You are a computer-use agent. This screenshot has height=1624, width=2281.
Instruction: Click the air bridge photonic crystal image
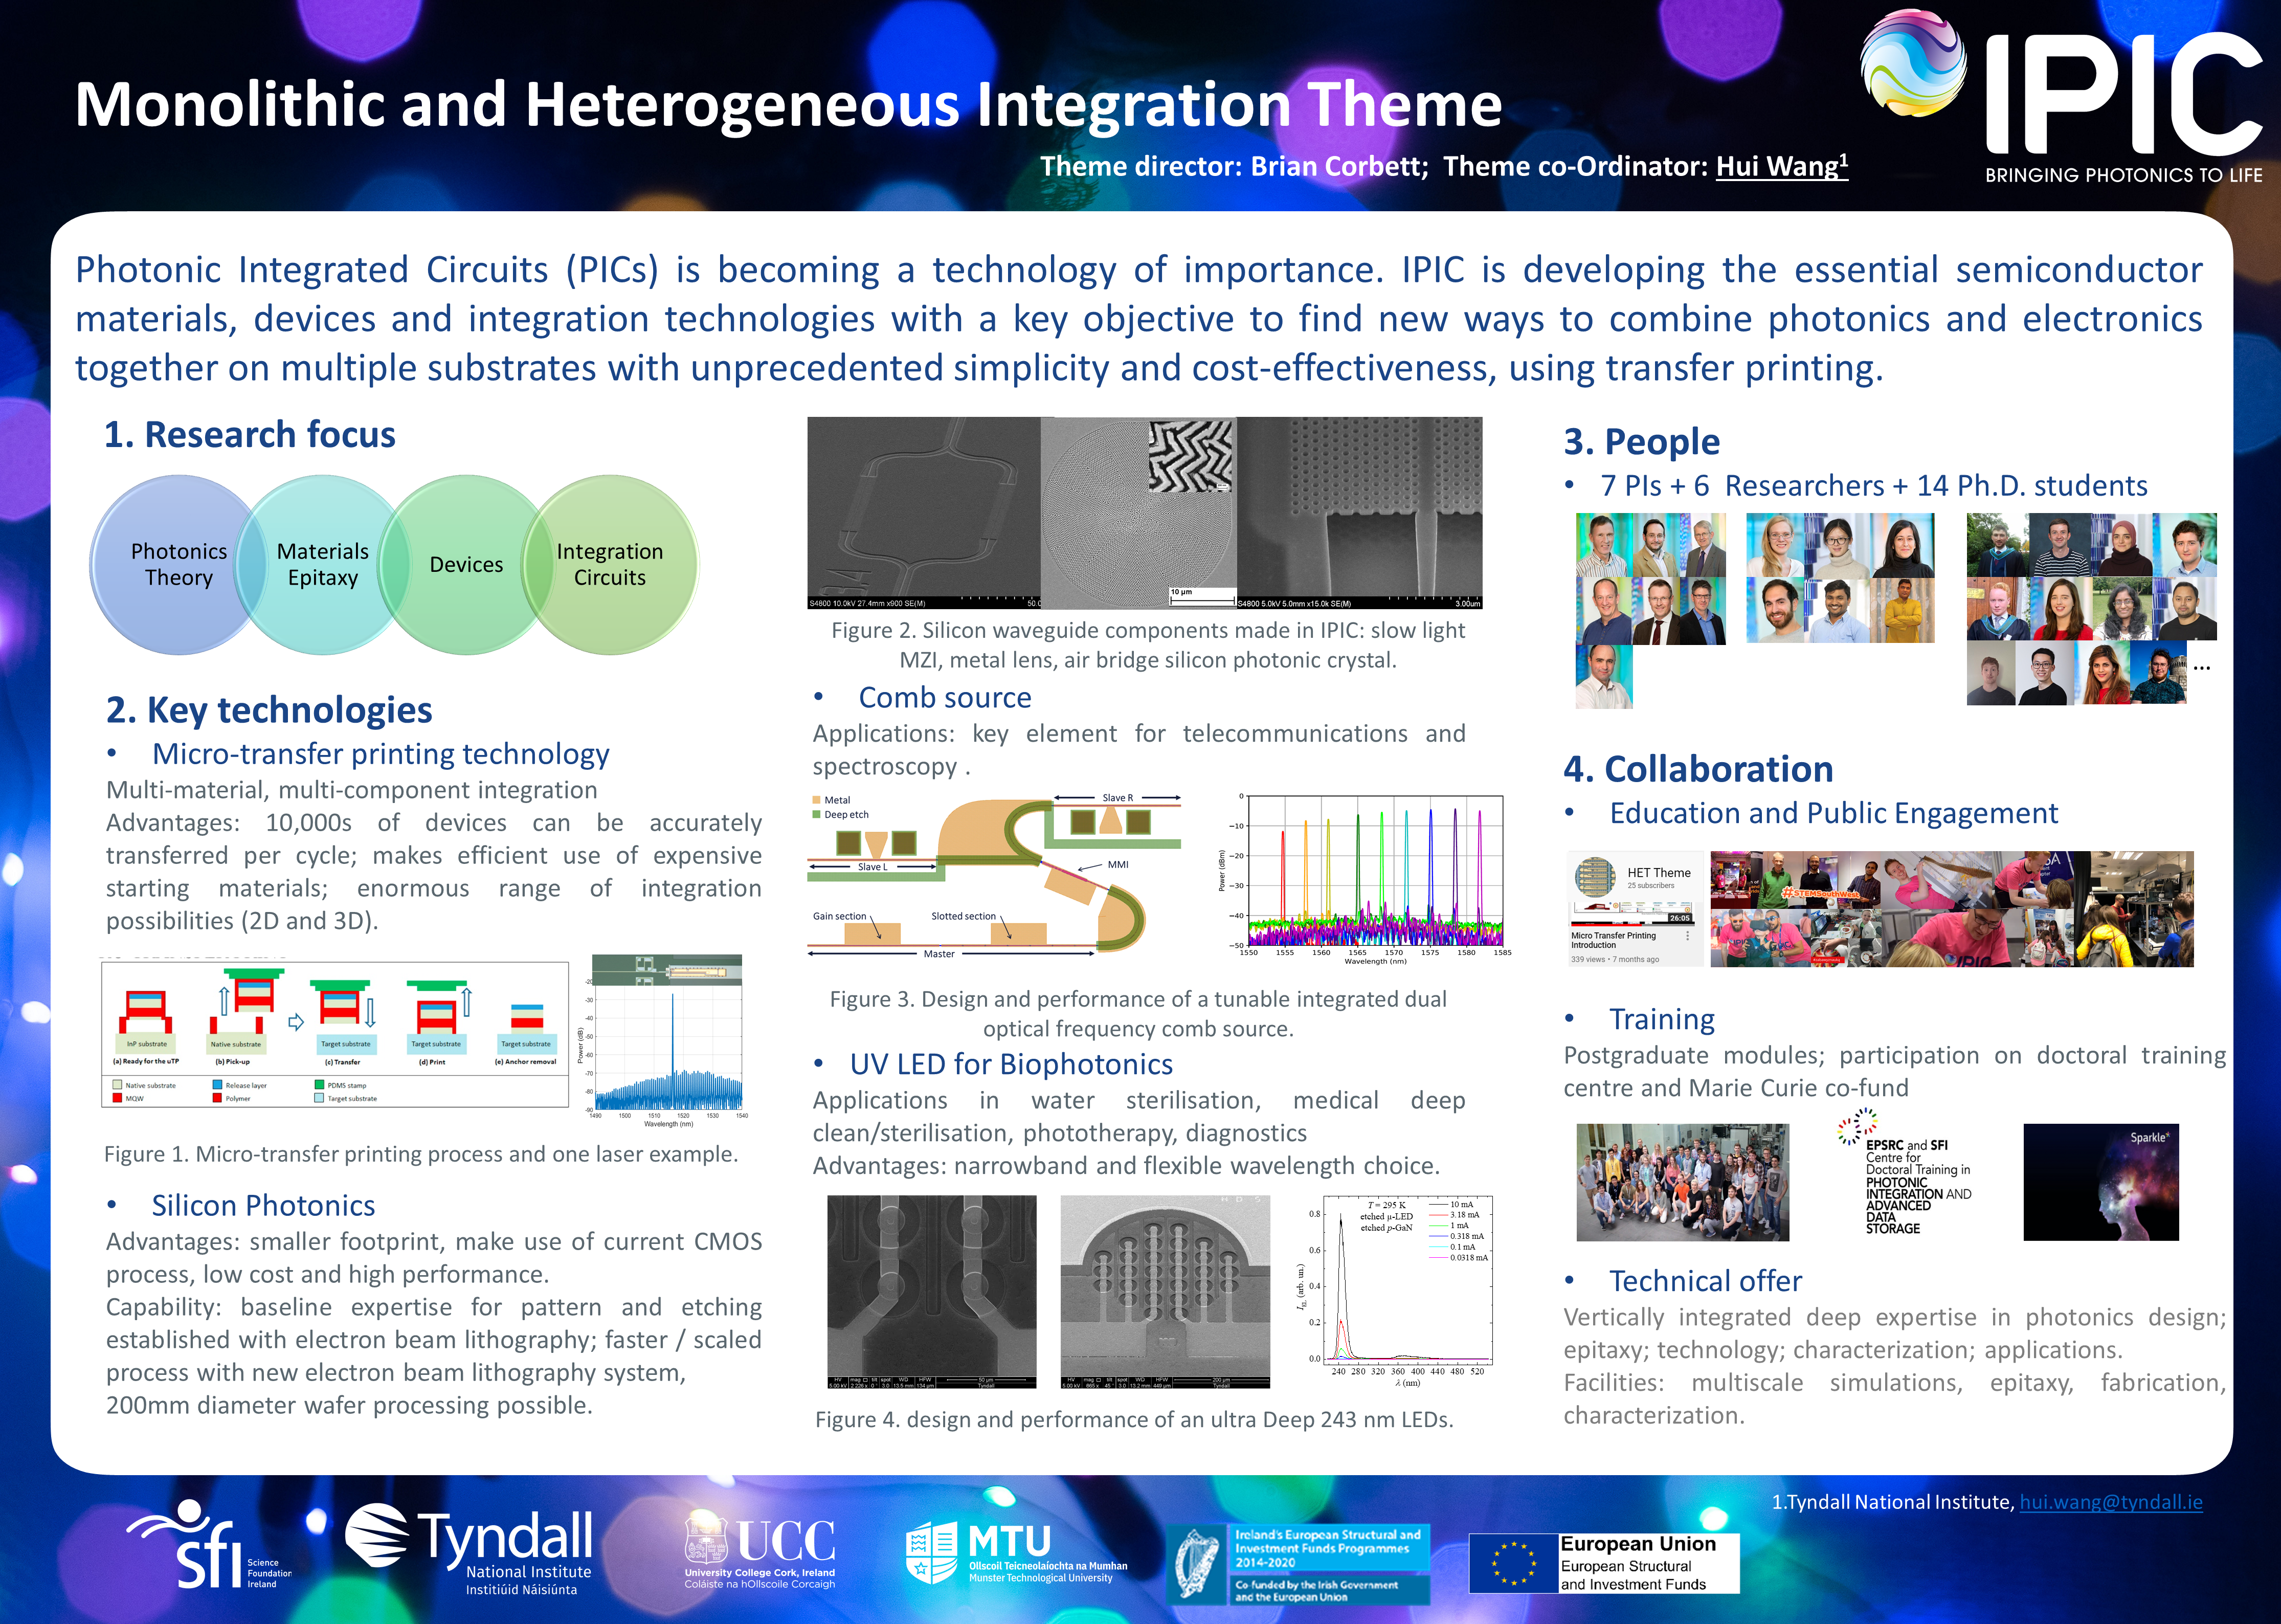[1359, 513]
